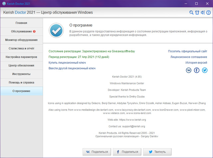Open the Главная section
This screenshot has height=158, width=213.
coord(21,23)
